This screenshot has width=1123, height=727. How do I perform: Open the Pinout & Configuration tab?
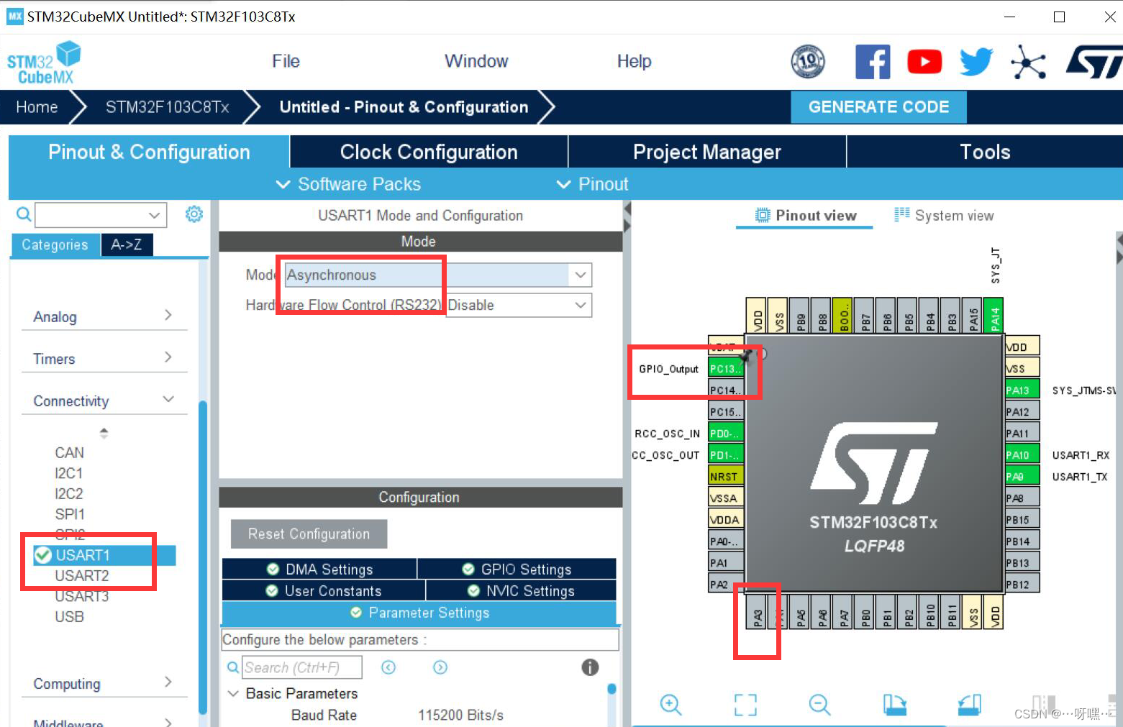(x=149, y=152)
